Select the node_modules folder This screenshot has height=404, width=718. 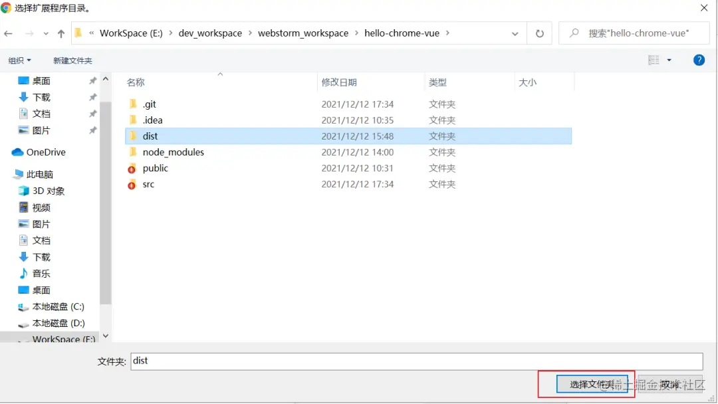(x=173, y=152)
